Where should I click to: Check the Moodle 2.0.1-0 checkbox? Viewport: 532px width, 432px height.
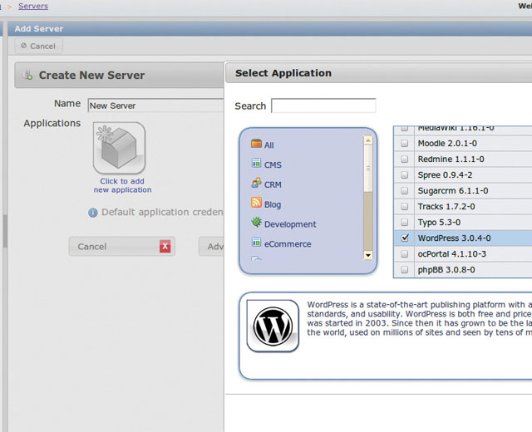tap(405, 143)
